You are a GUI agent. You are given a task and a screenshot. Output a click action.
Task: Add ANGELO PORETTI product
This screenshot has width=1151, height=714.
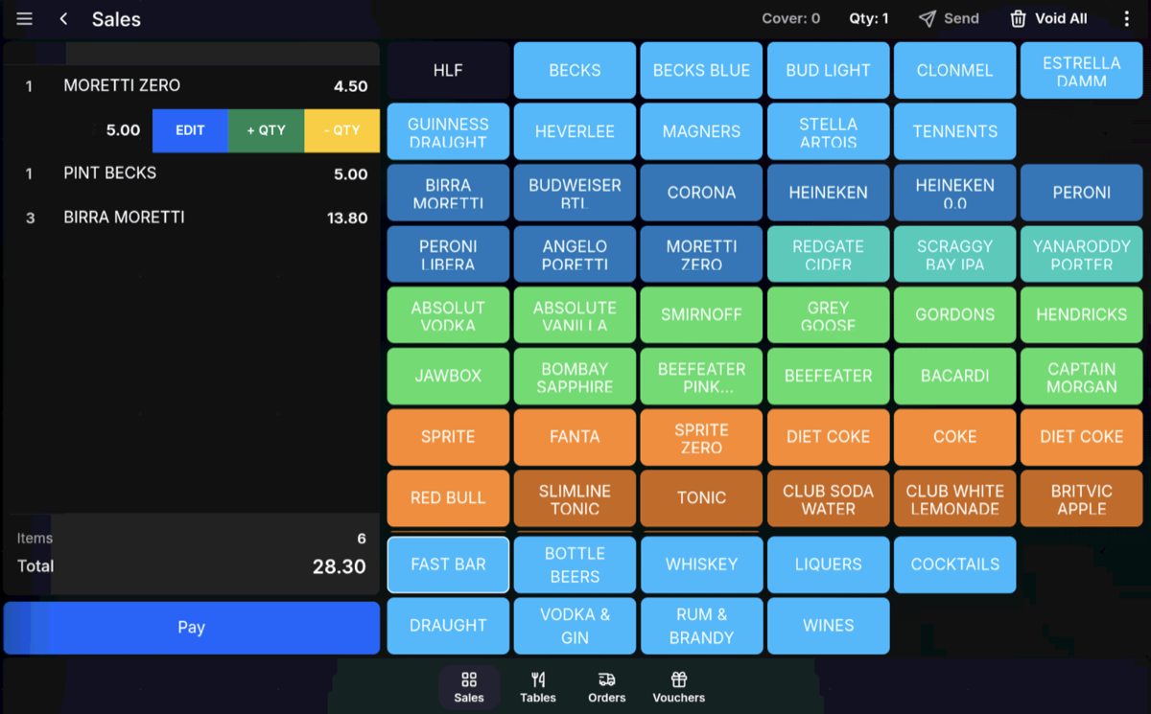click(x=575, y=254)
